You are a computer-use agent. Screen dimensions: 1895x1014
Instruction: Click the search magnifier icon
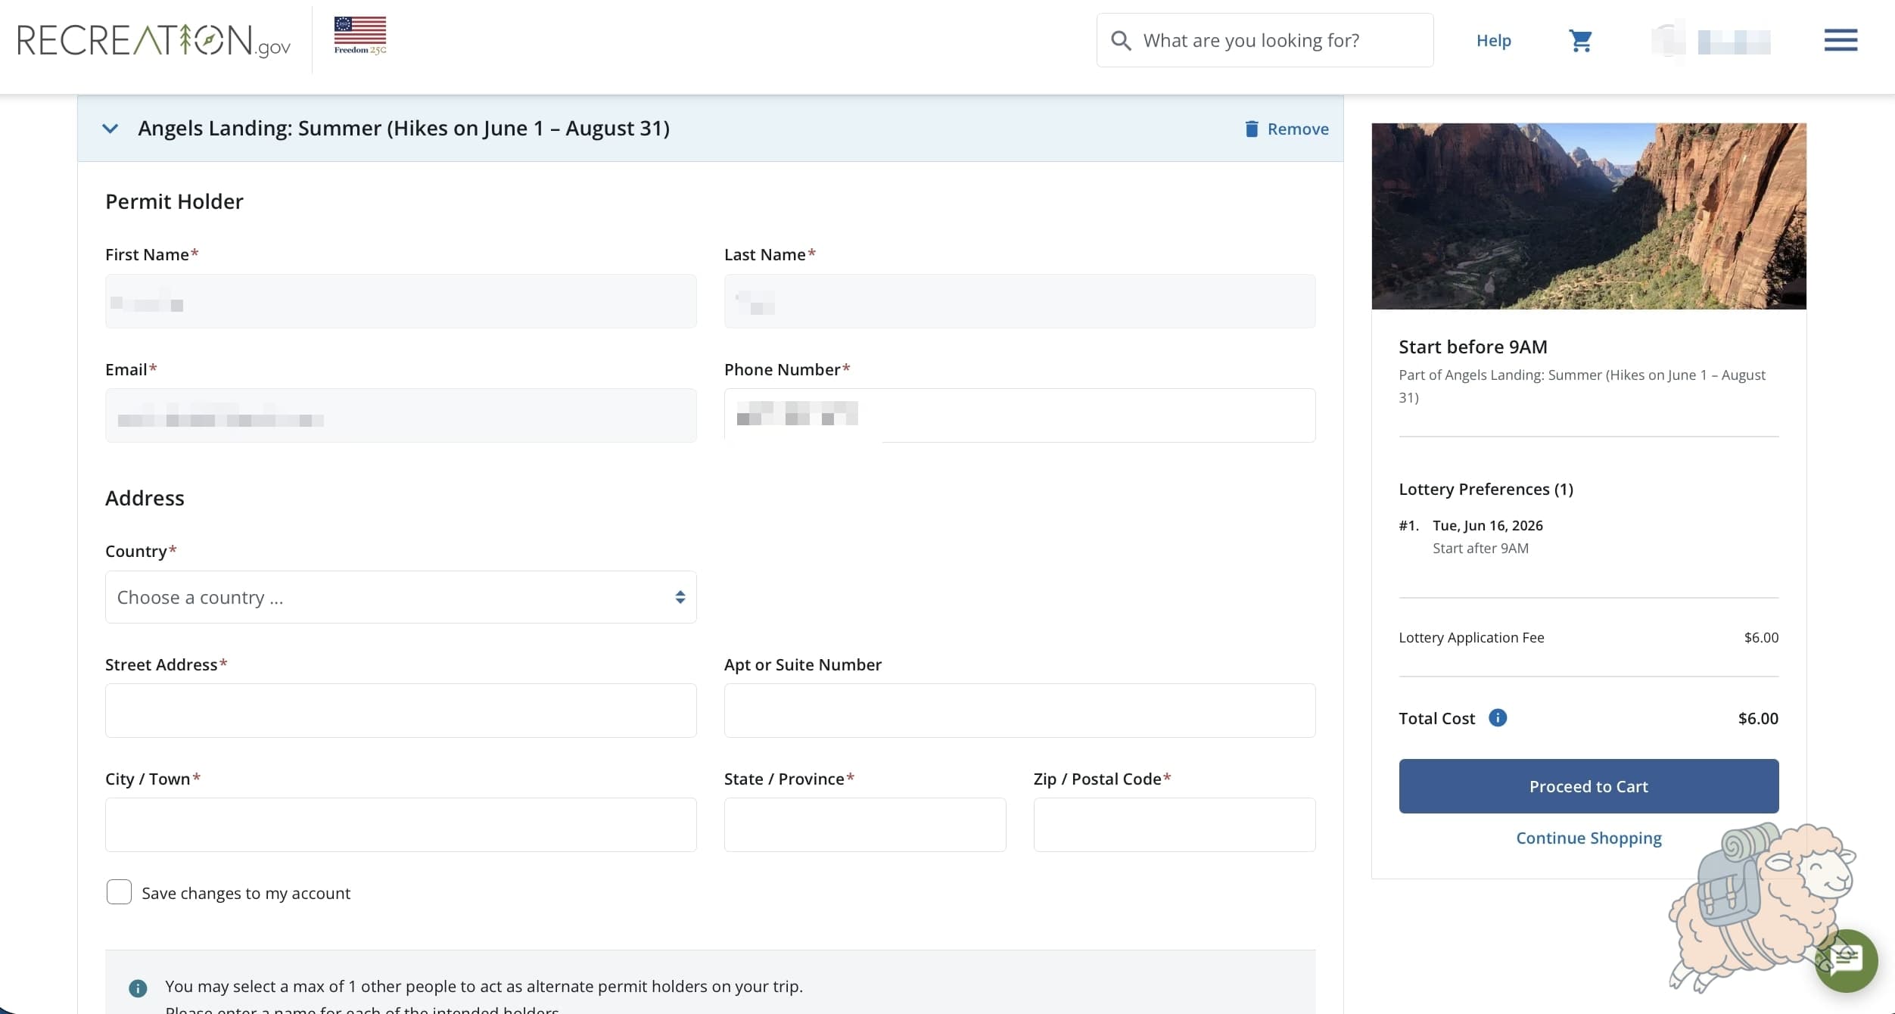[x=1121, y=41]
